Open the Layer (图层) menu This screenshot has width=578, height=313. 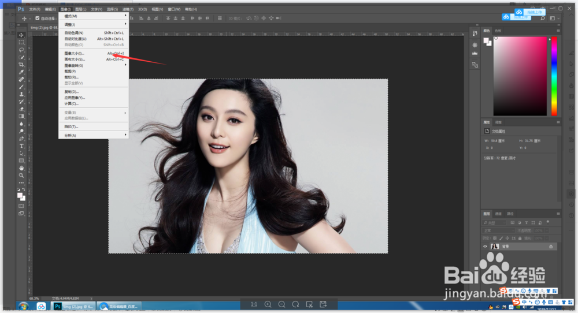81,9
